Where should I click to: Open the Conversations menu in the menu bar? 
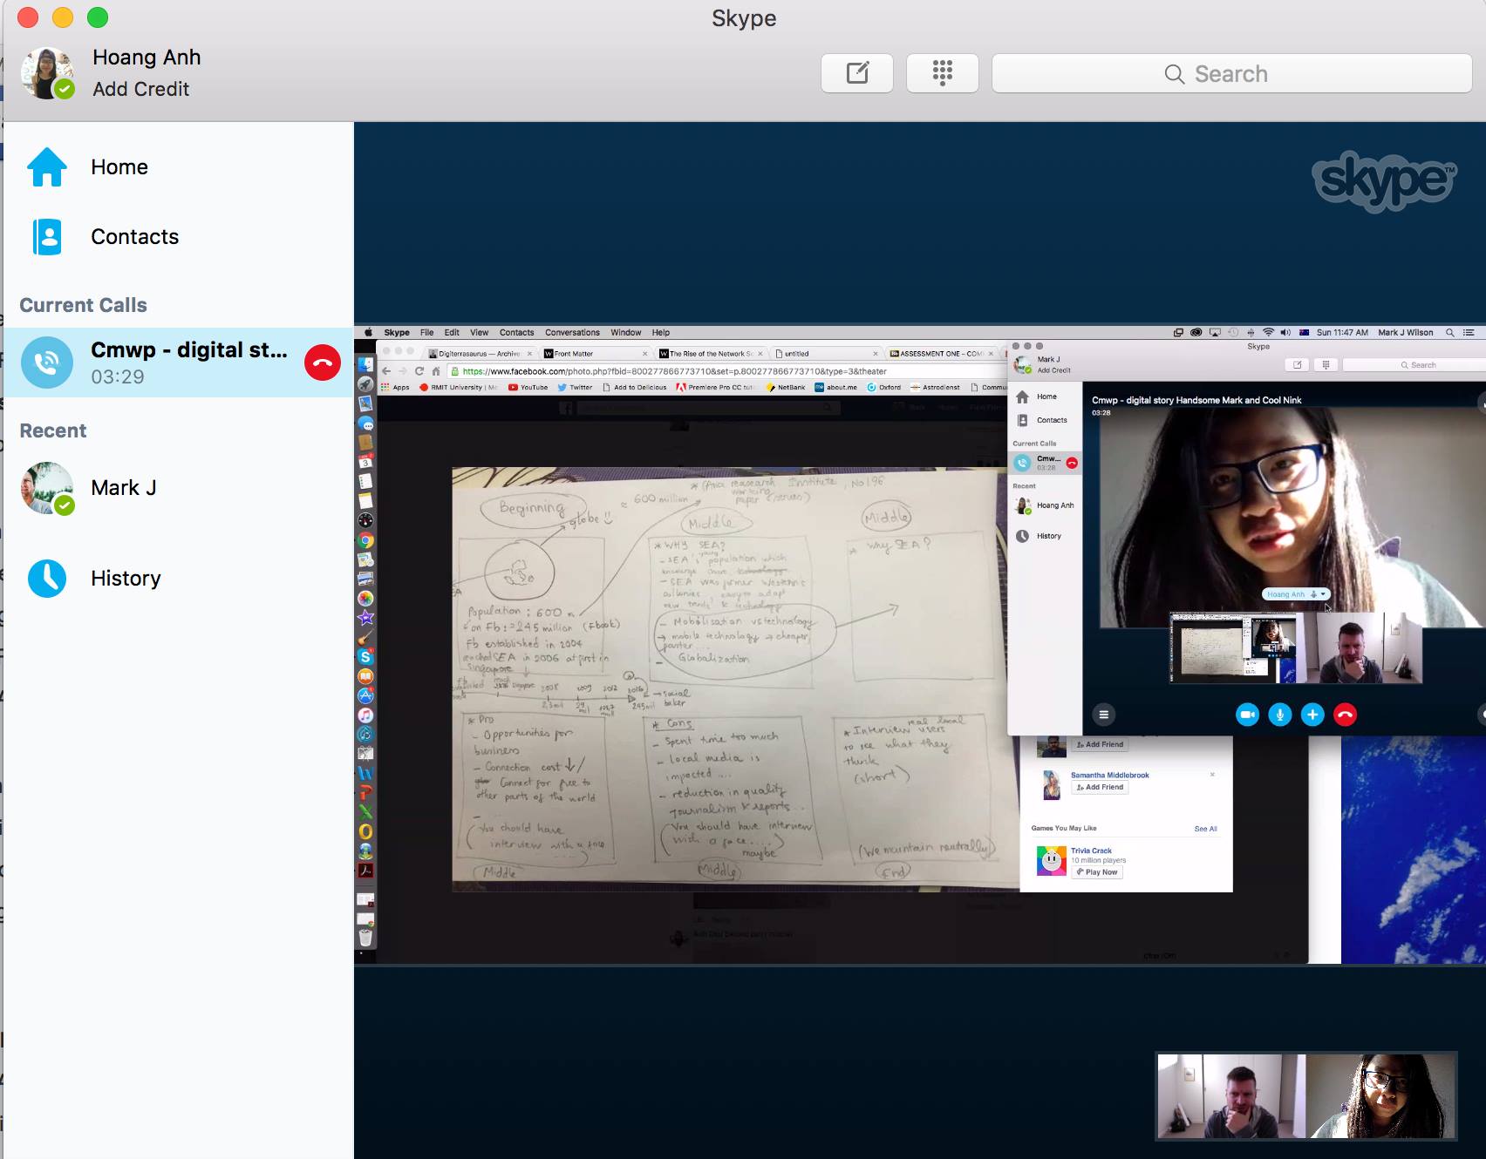(x=572, y=332)
